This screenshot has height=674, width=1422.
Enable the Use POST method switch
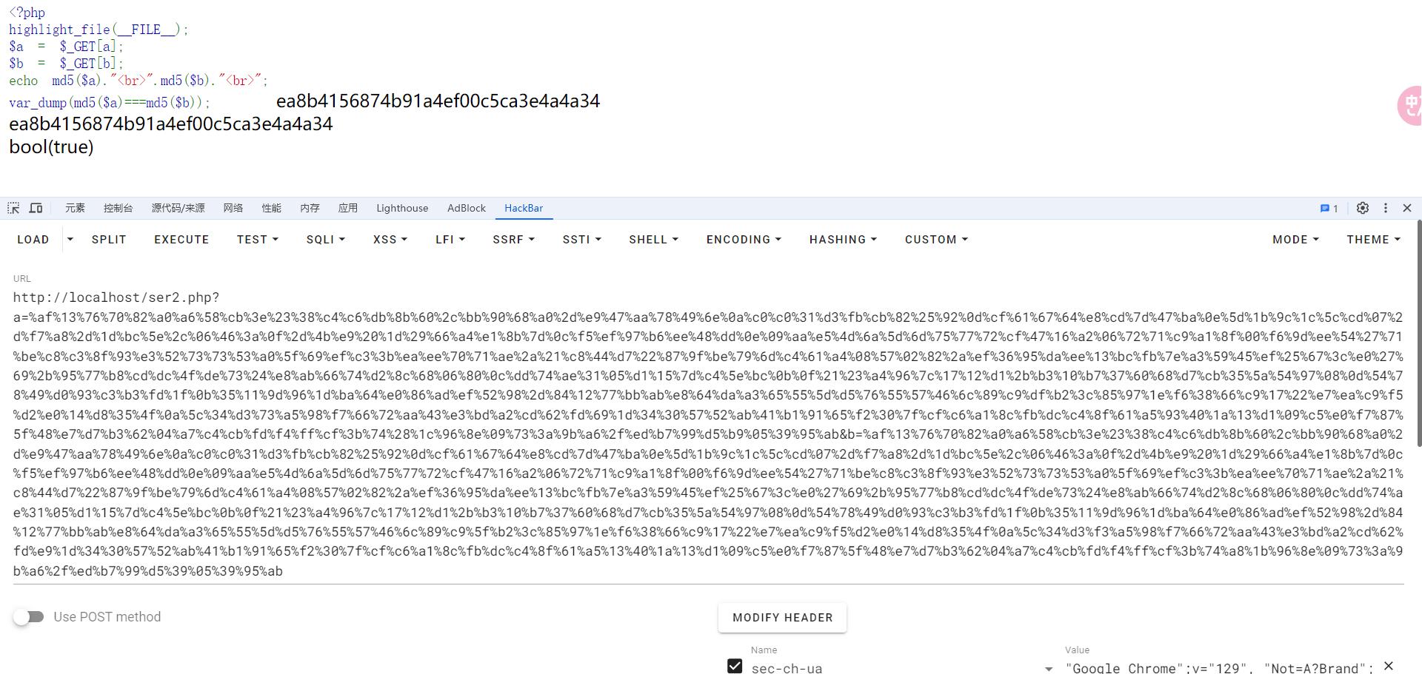(29, 617)
